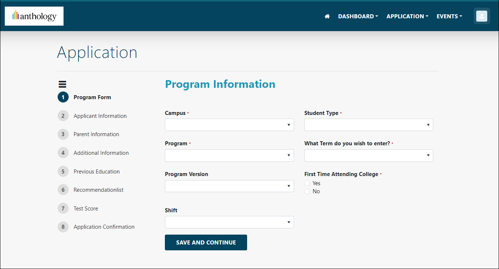Jump to step 2 circle icon
499x269 pixels.
coord(63,116)
